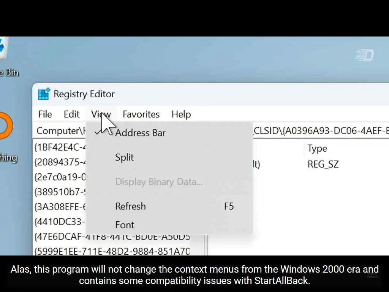Select the {20894375 key in the tree
389x292 pixels.
[x=60, y=162]
